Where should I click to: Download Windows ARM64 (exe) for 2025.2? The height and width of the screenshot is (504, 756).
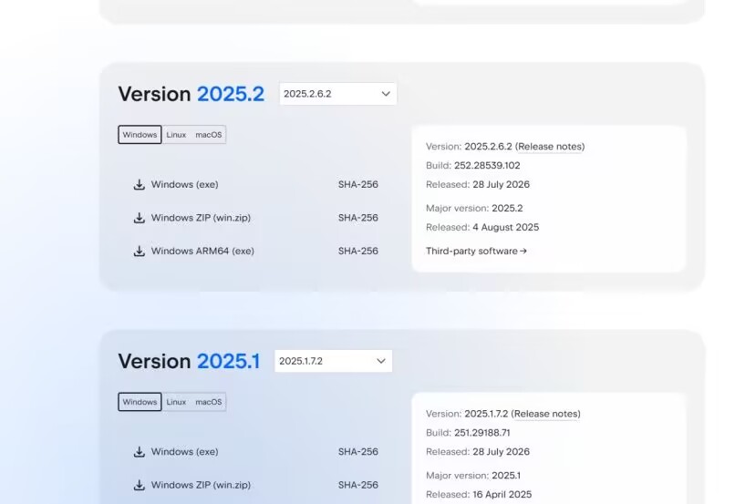point(202,251)
